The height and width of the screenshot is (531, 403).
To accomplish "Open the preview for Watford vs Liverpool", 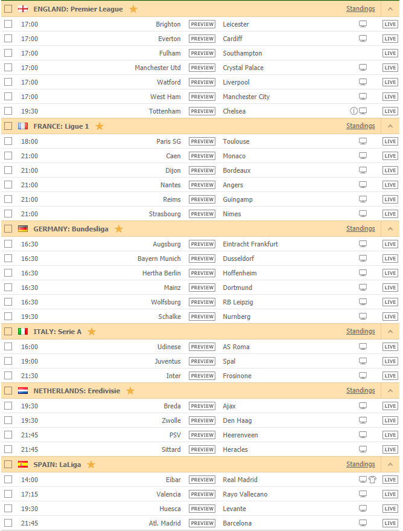I will (202, 82).
